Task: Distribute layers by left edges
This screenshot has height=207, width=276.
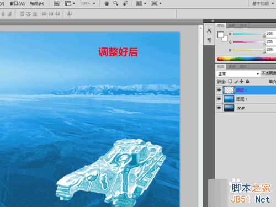Action: tap(44, 14)
